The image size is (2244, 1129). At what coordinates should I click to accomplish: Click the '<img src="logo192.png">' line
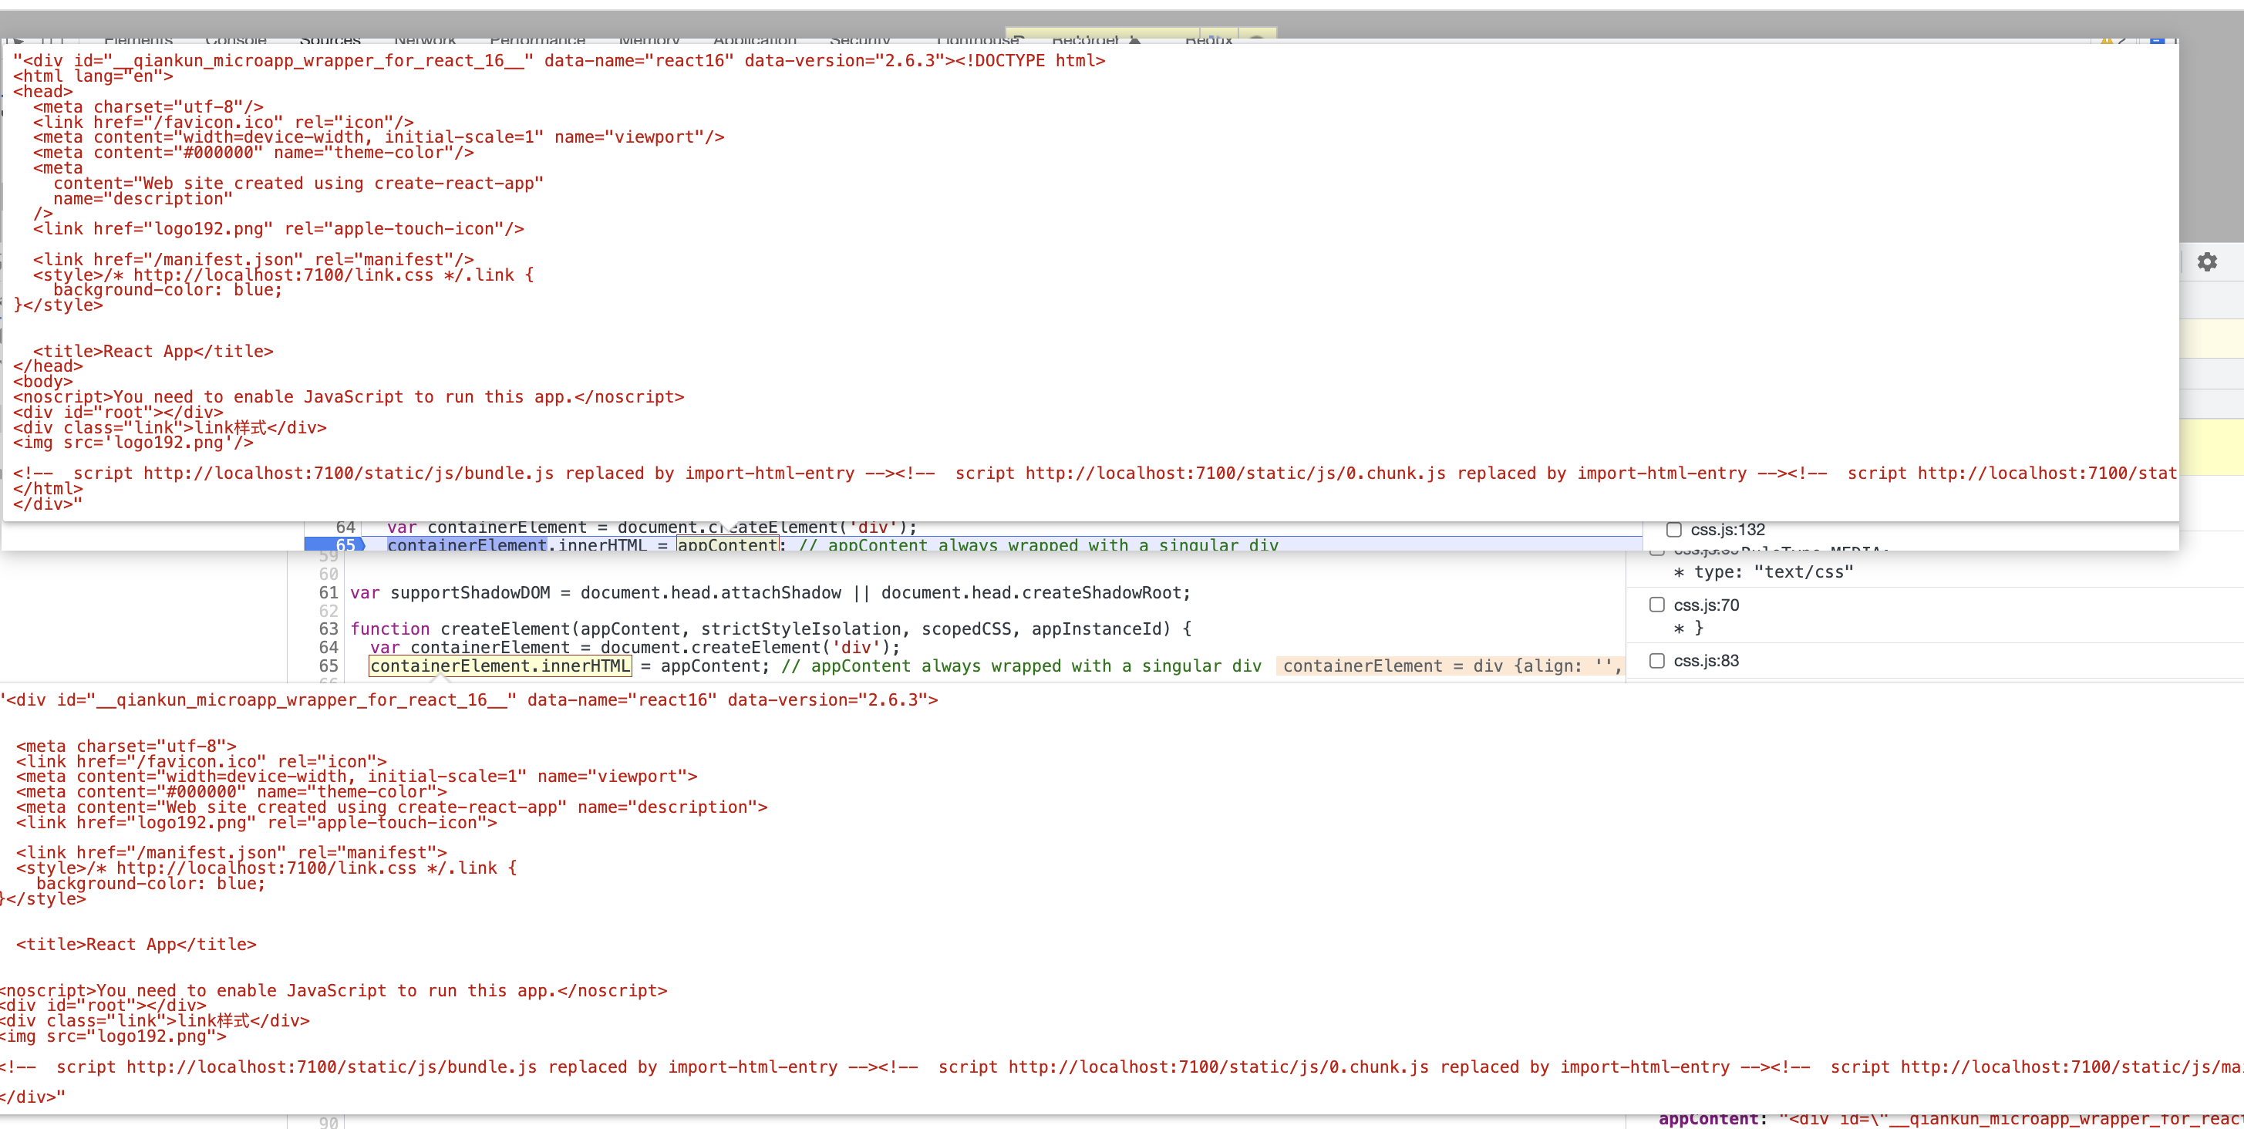click(x=113, y=1036)
